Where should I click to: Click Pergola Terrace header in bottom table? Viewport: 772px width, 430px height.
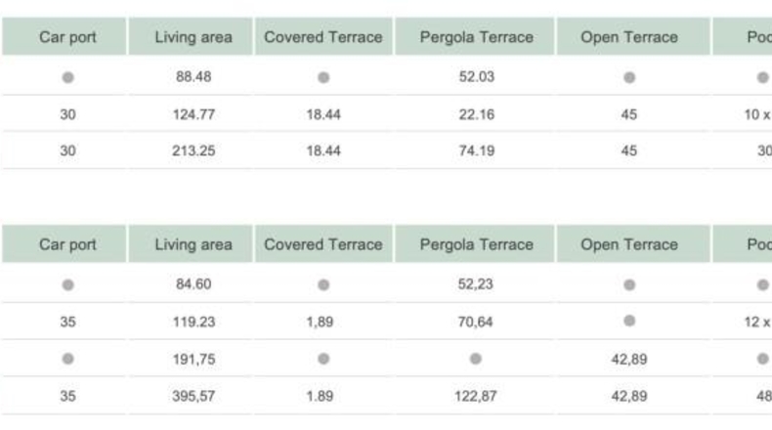(477, 244)
